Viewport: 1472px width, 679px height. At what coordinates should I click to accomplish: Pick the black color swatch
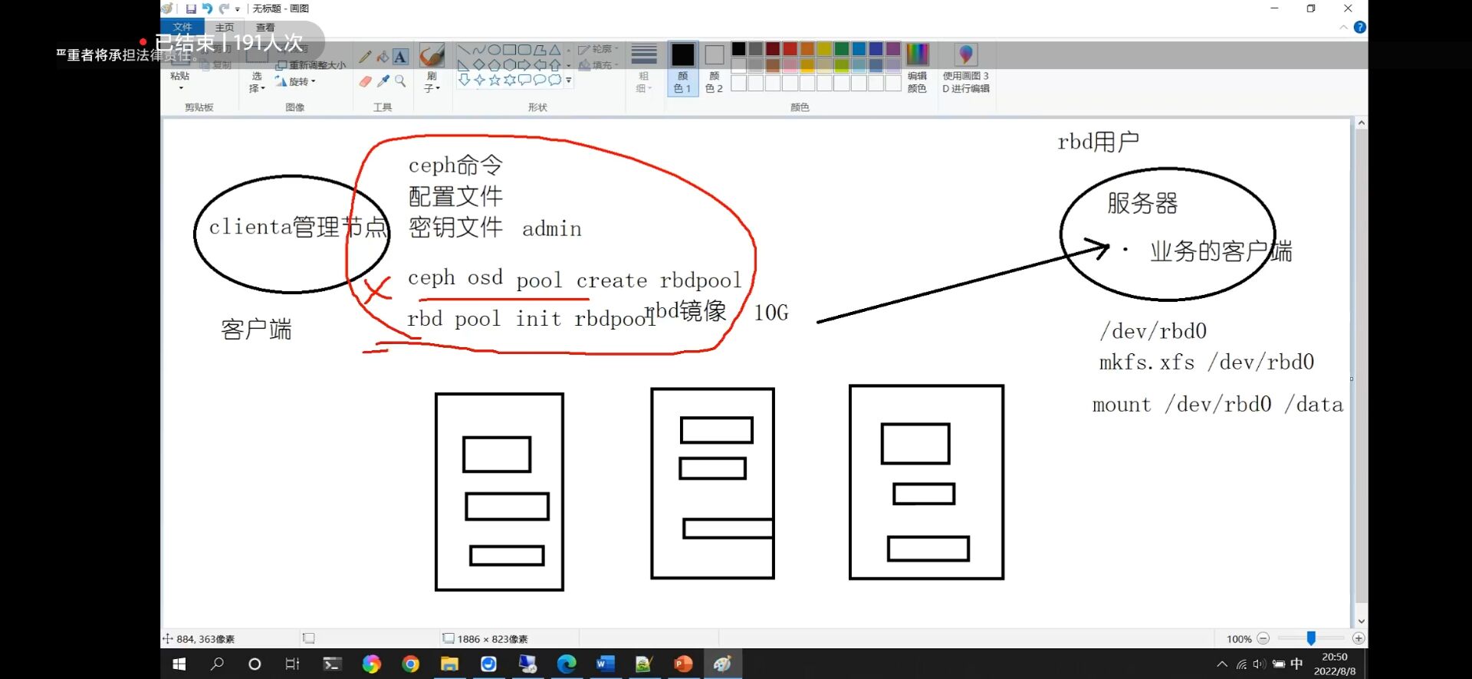pyautogui.click(x=738, y=48)
